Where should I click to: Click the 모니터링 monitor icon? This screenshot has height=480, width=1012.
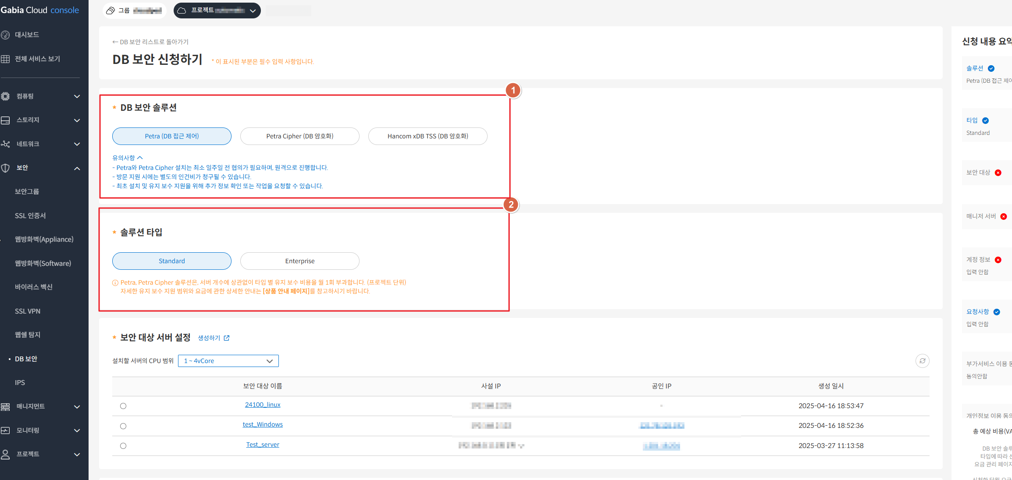(x=5, y=430)
